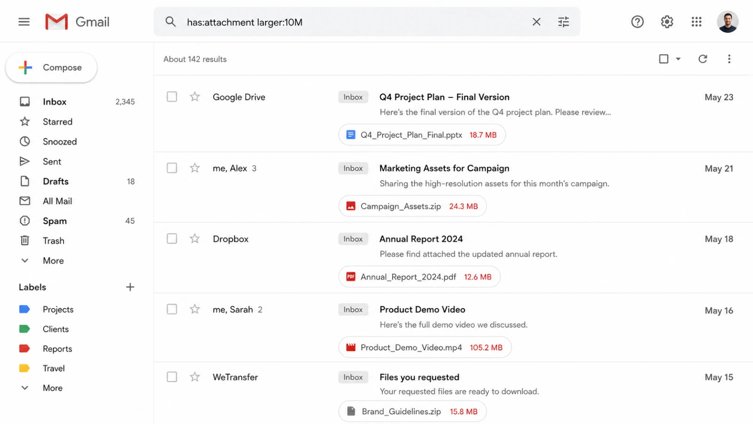This screenshot has height=424, width=753.
Task: Open the account profile picture
Action: click(728, 22)
